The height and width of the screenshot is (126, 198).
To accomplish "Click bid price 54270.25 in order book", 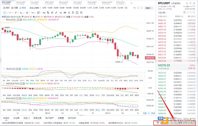I will 162,73.
